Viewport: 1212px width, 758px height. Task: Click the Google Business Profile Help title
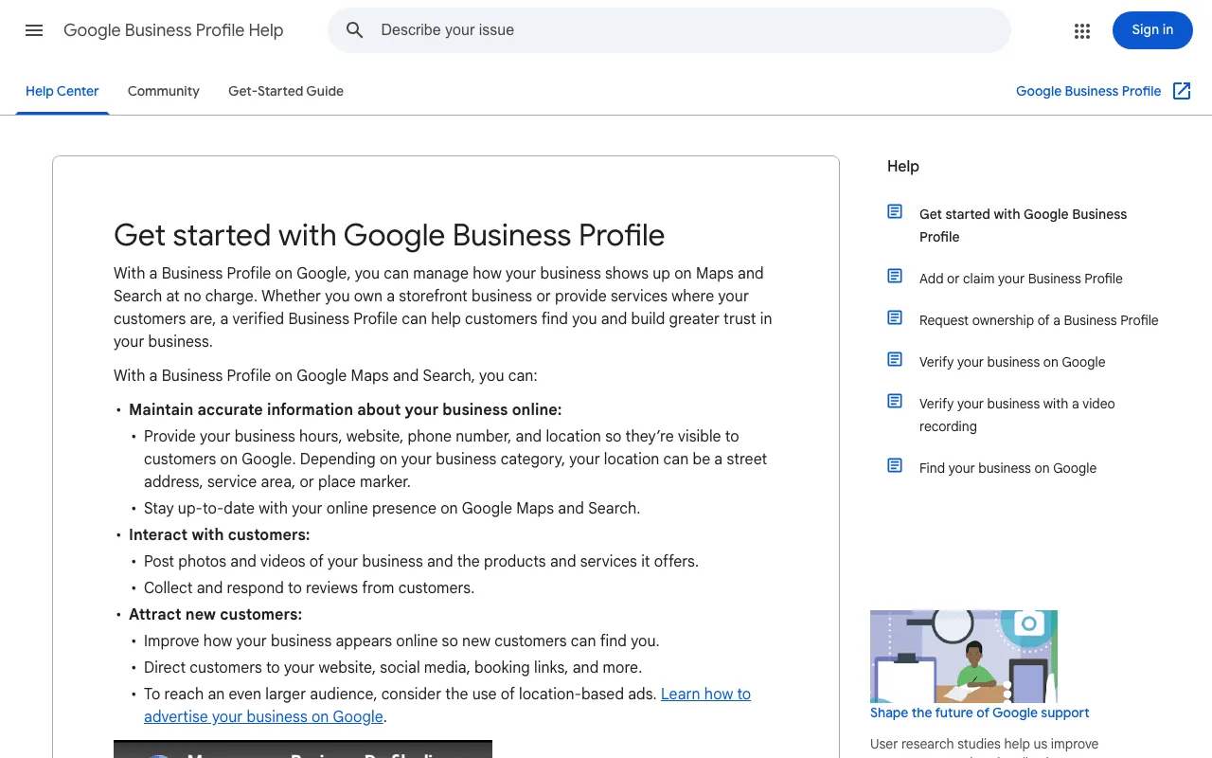pos(173,30)
